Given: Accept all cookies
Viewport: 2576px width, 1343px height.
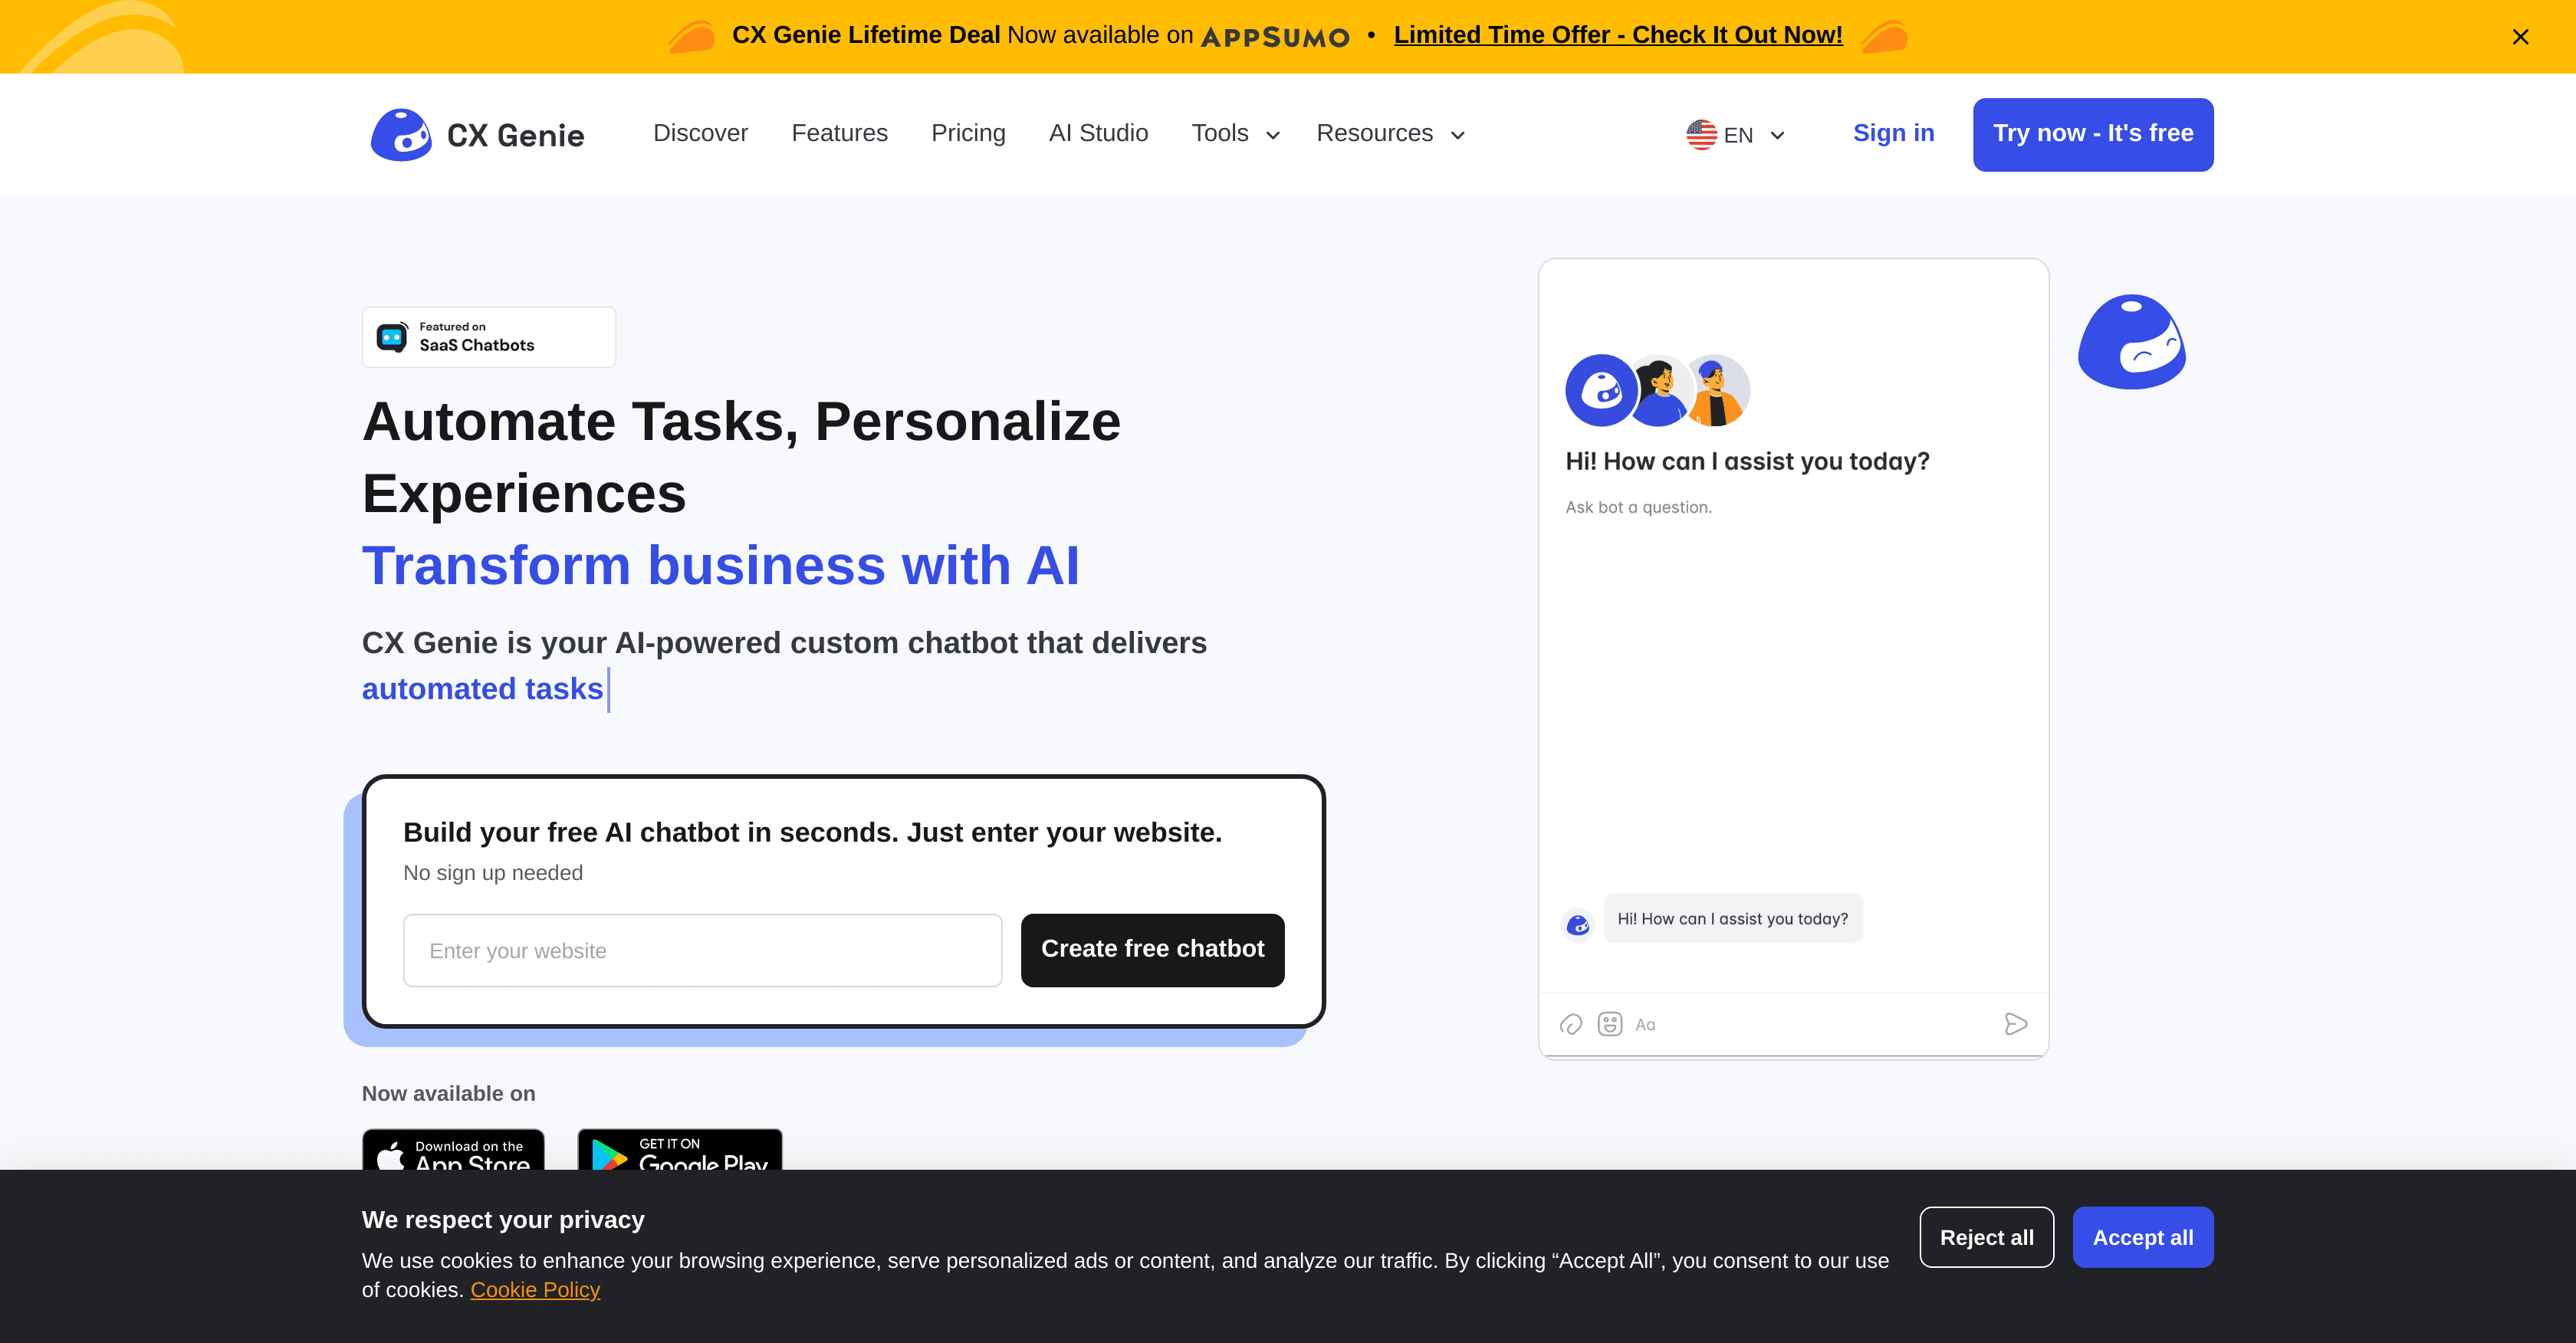Looking at the screenshot, I should (x=2142, y=1237).
